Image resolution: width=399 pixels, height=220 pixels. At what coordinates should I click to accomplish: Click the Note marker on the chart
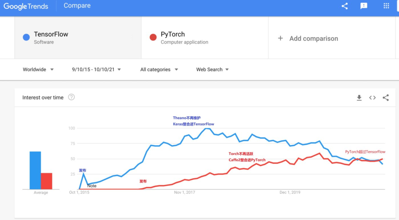pyautogui.click(x=92, y=186)
